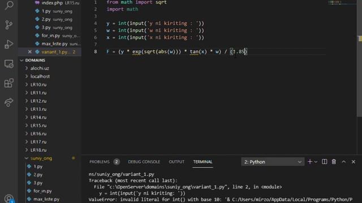Click the ValueError line in terminal
362x203 pixels.
(x=221, y=200)
